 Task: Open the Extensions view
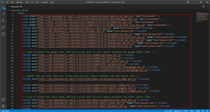pos(3,34)
